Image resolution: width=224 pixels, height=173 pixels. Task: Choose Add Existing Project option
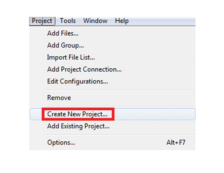[x=78, y=126]
